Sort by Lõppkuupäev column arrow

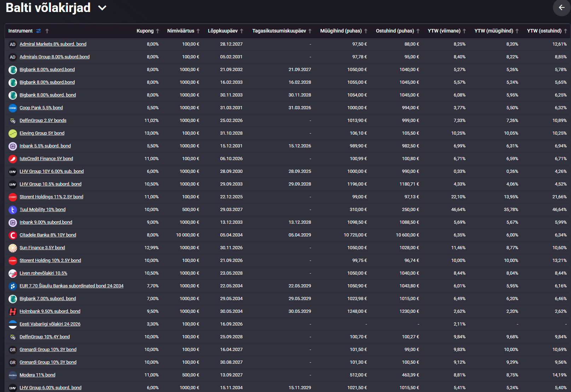click(242, 31)
